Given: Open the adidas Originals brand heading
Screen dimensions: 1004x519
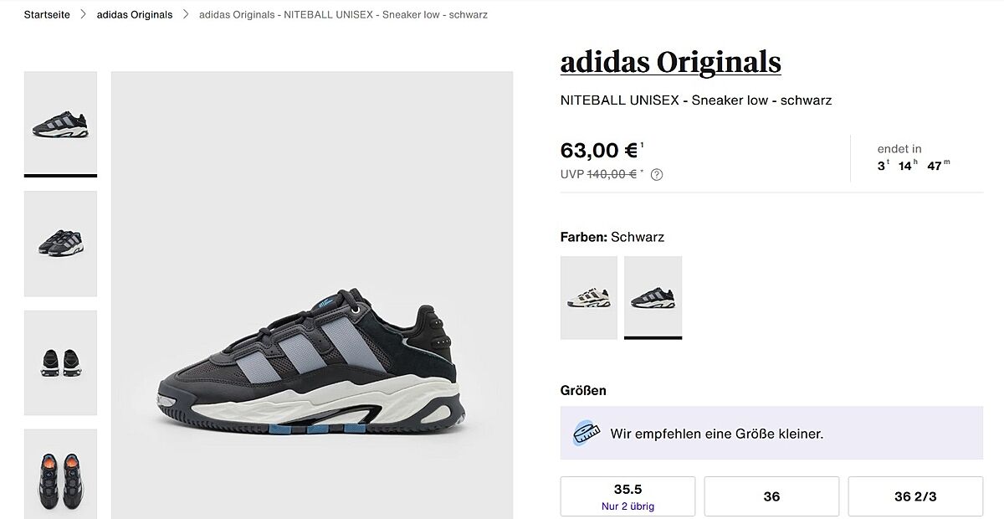Looking at the screenshot, I should [670, 63].
